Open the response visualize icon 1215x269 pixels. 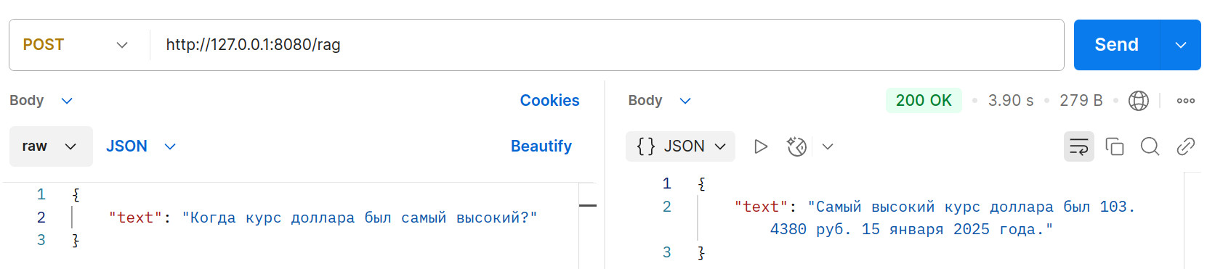tap(796, 146)
